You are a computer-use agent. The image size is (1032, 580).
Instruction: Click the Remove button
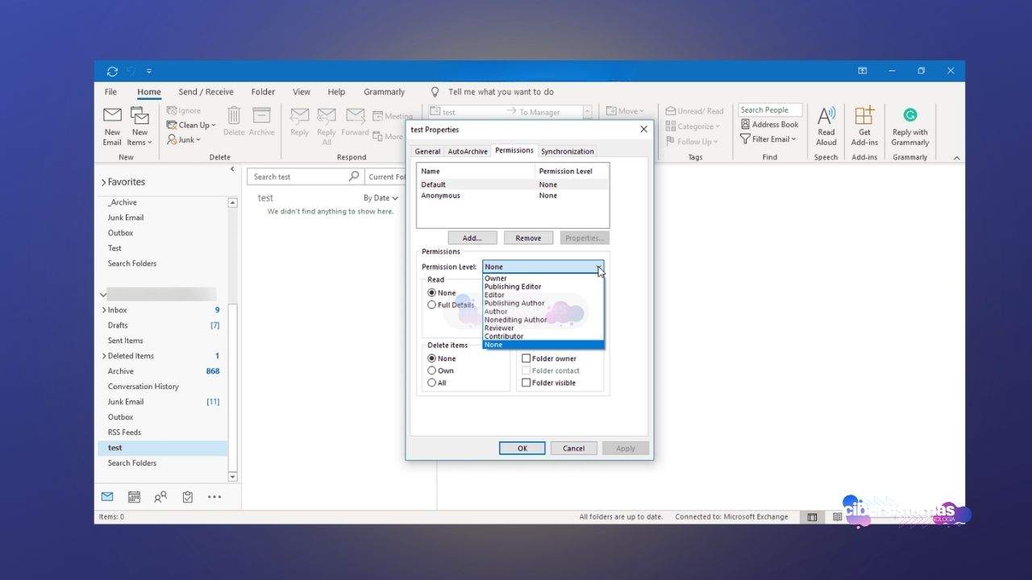[x=528, y=238]
